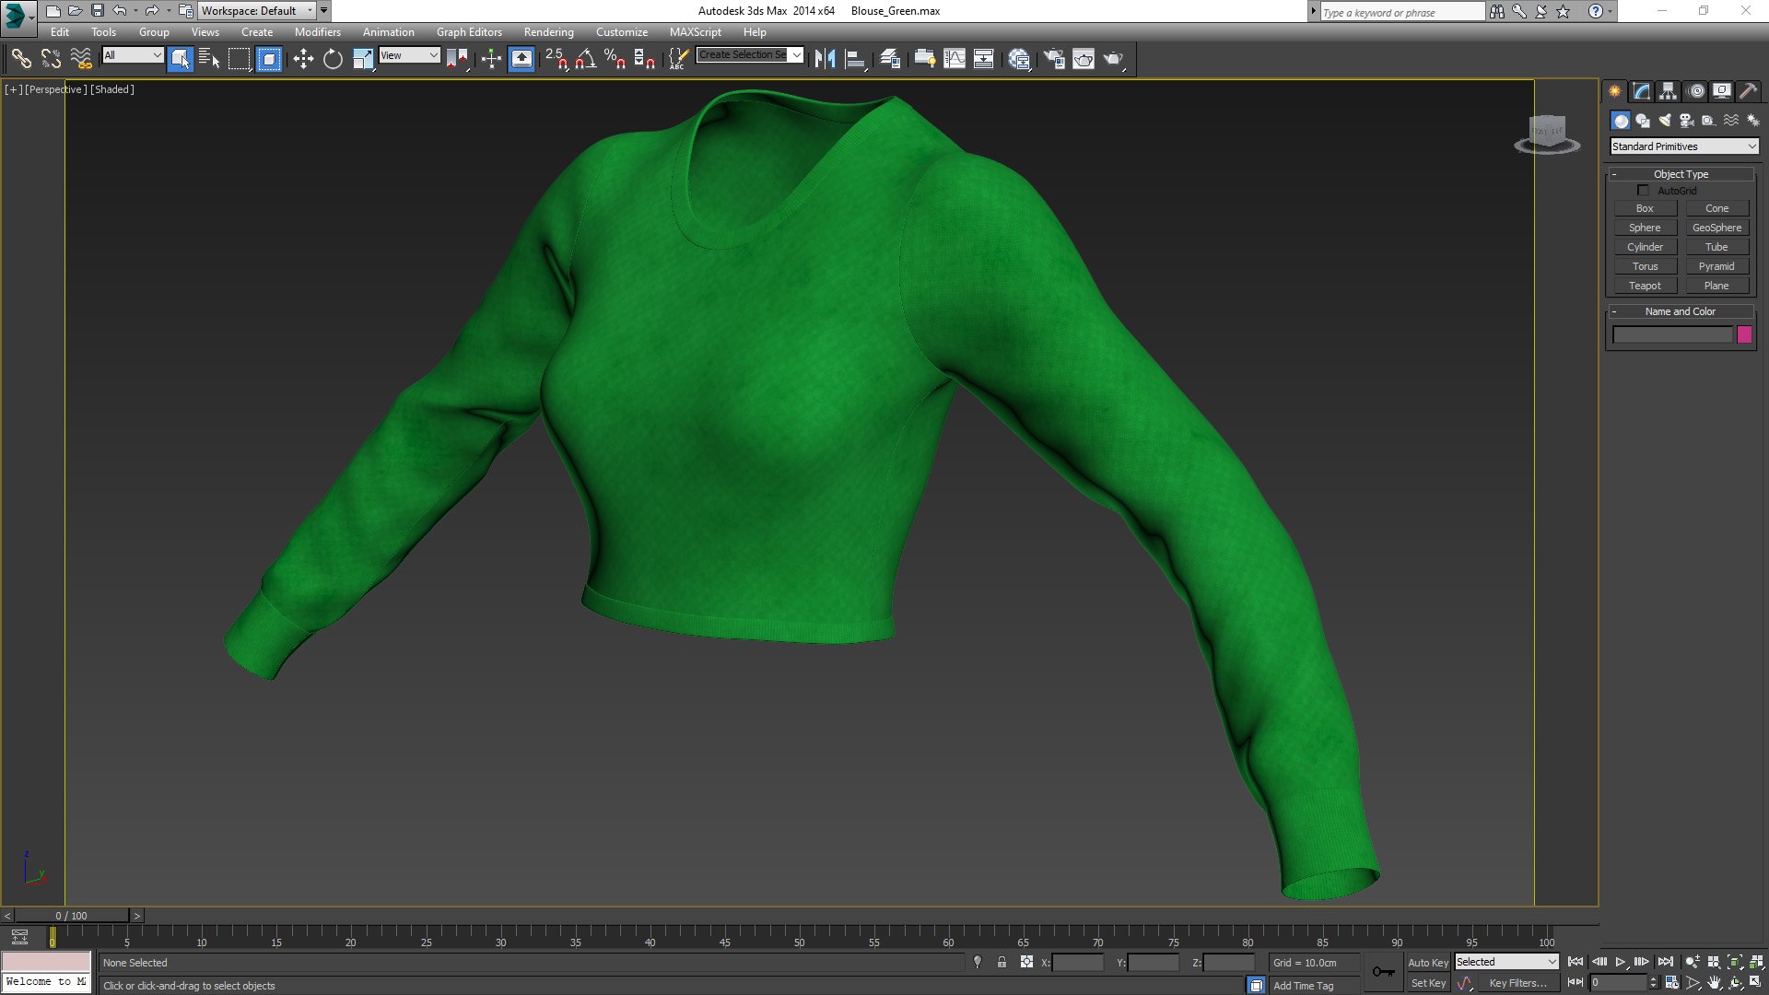
Task: Open the Graph Editors menu
Action: tap(469, 31)
